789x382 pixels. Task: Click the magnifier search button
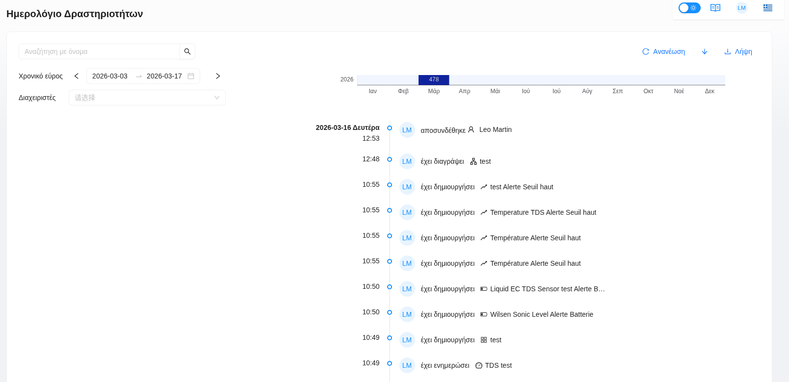coord(187,51)
